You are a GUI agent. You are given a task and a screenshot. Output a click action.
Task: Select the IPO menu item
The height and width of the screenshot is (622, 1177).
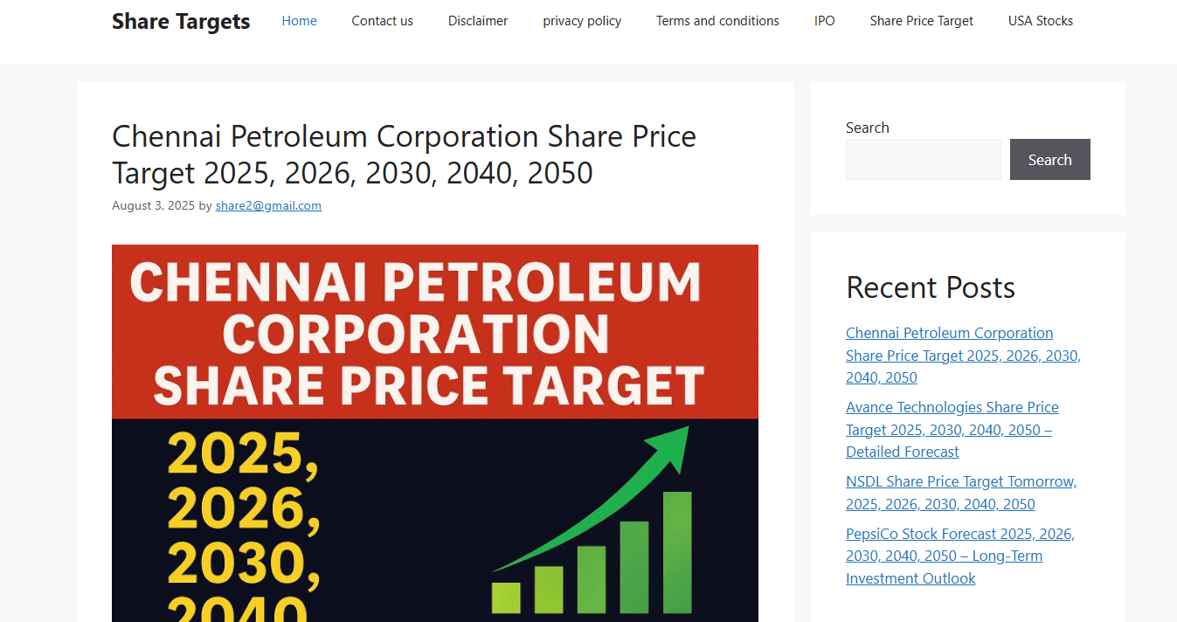(824, 21)
